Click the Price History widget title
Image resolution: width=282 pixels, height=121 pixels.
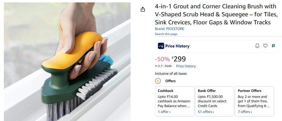click(x=177, y=46)
